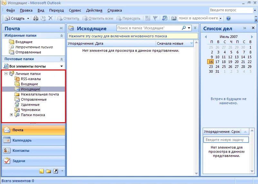Image resolution: width=258 pixels, height=184 pixels.
Task: Select Нежелательная почта folder
Action: [x=40, y=94]
